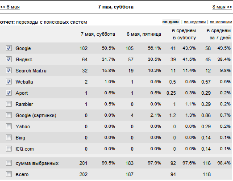Toggle off the Webalta checkbox
Screen dimensions: 233x181
(8, 82)
